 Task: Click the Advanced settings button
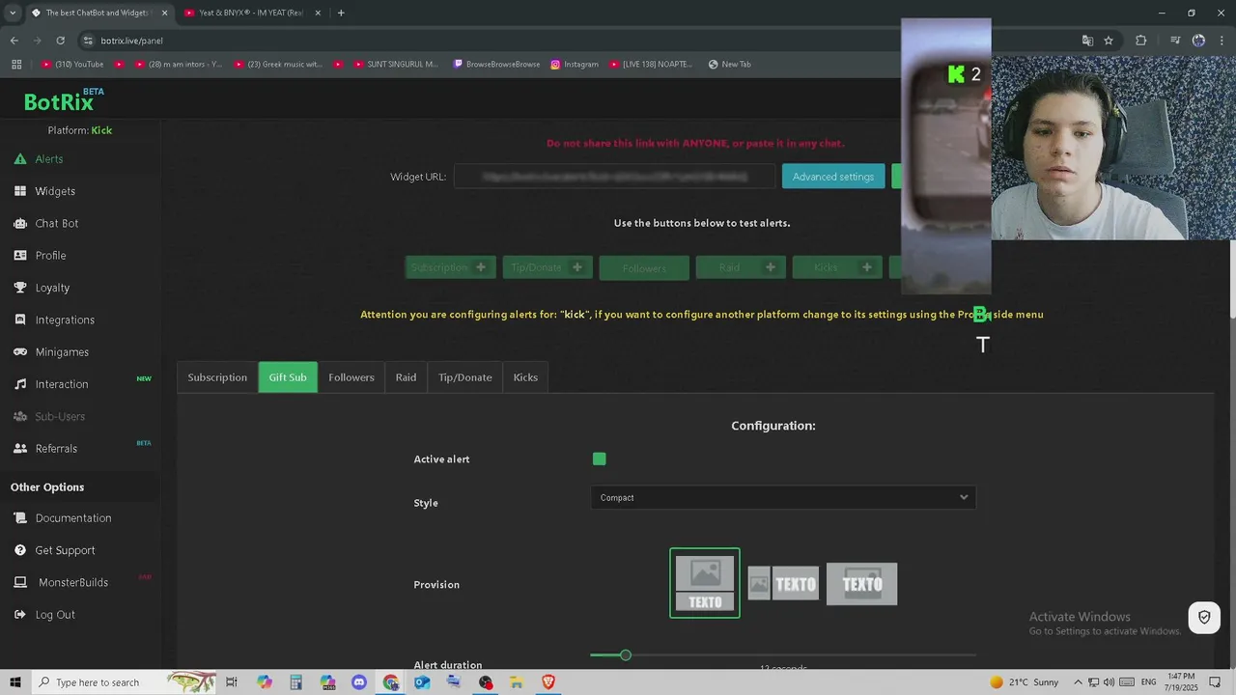tap(833, 177)
